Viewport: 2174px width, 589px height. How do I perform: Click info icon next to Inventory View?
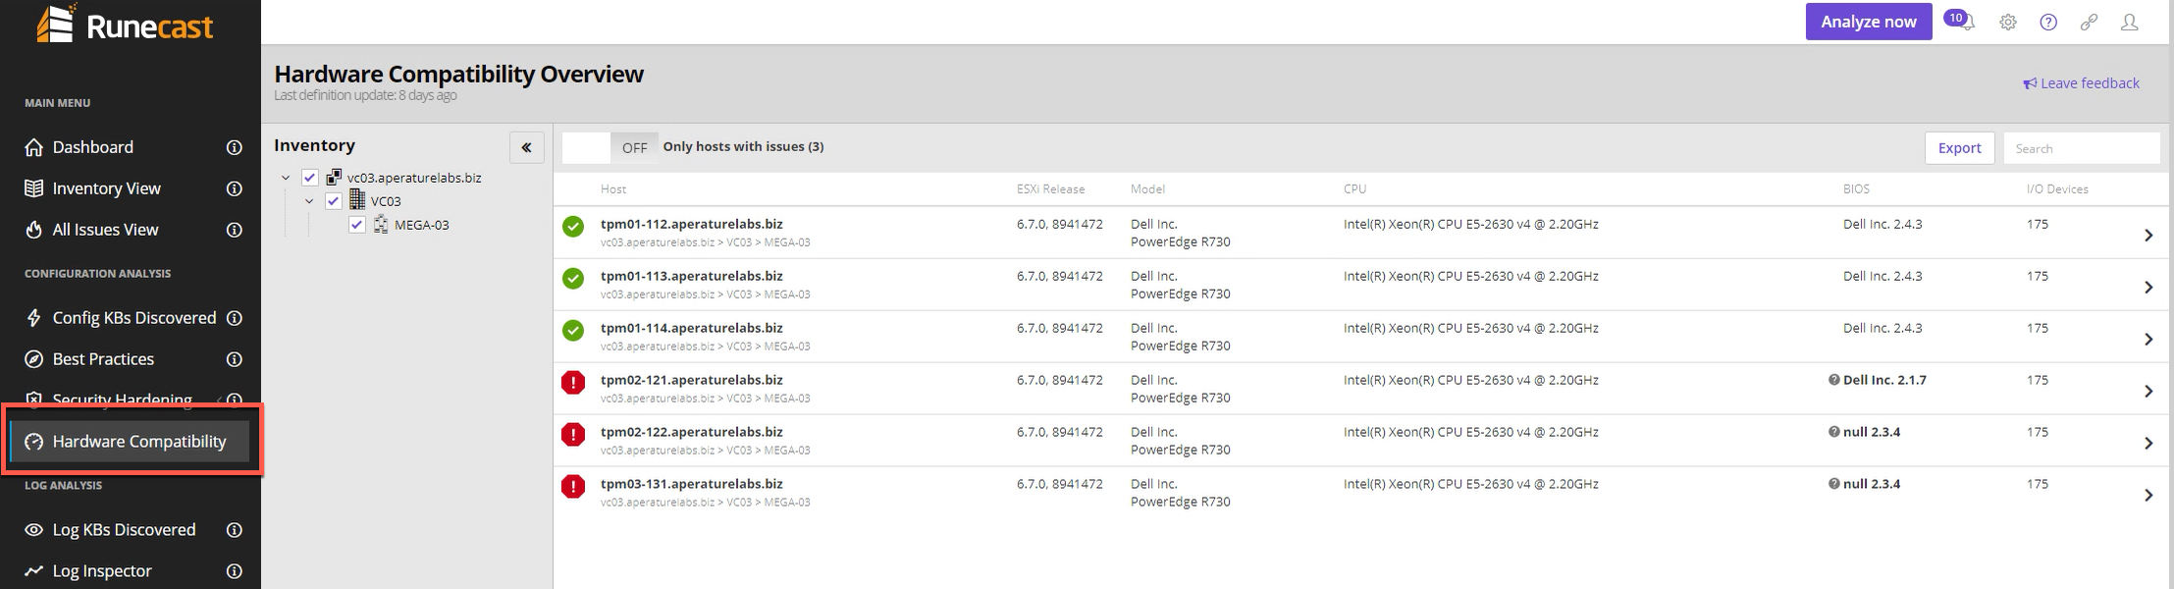[x=235, y=188]
